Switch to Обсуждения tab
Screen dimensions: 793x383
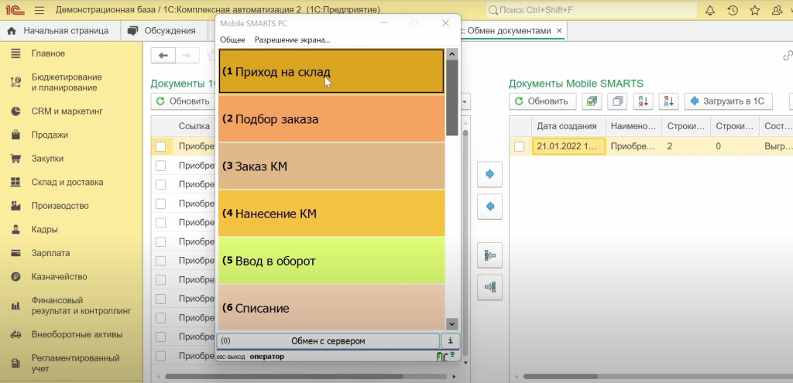[163, 31]
